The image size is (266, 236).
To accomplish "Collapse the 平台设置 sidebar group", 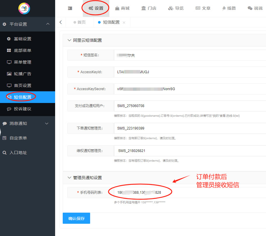I will [x=48, y=24].
